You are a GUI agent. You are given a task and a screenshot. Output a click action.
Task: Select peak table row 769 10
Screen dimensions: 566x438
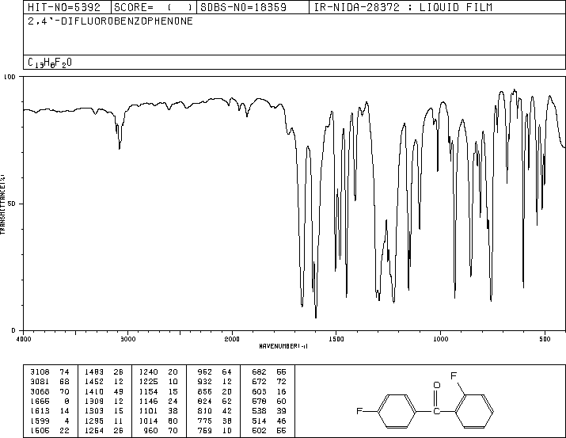click(x=215, y=431)
